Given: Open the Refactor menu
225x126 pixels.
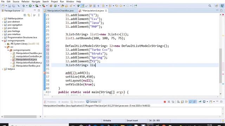Looking at the screenshot, I should [25, 1].
